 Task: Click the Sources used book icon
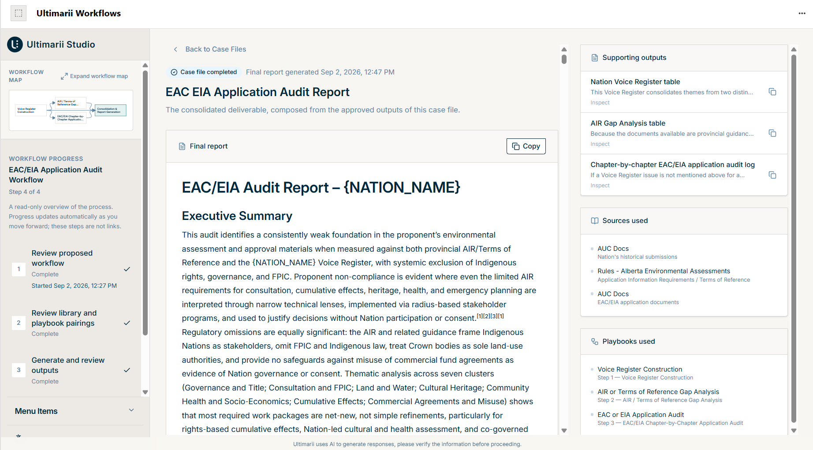pyautogui.click(x=595, y=221)
